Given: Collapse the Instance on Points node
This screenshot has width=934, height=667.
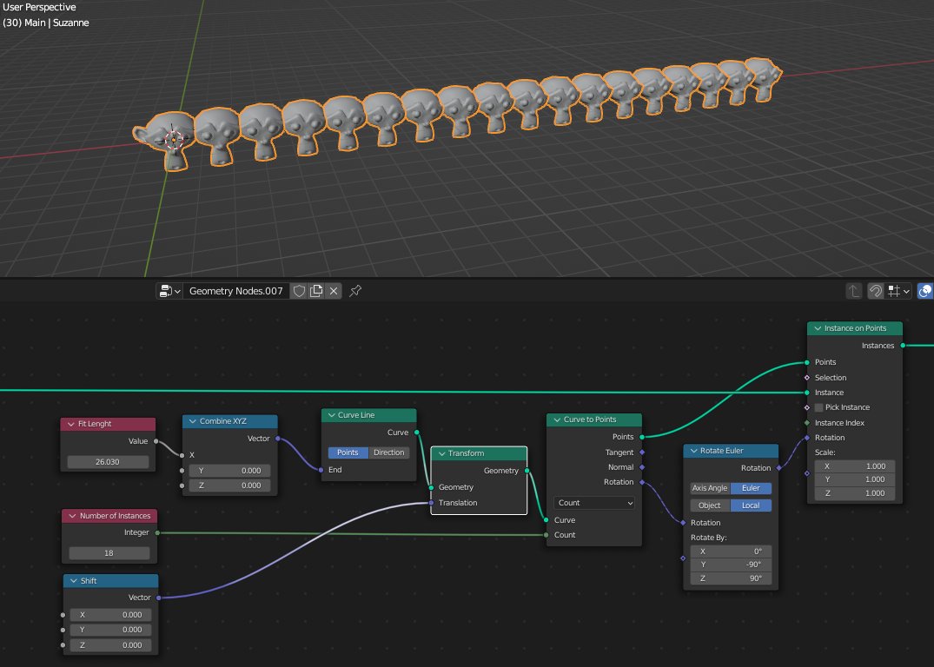Looking at the screenshot, I should [x=818, y=328].
